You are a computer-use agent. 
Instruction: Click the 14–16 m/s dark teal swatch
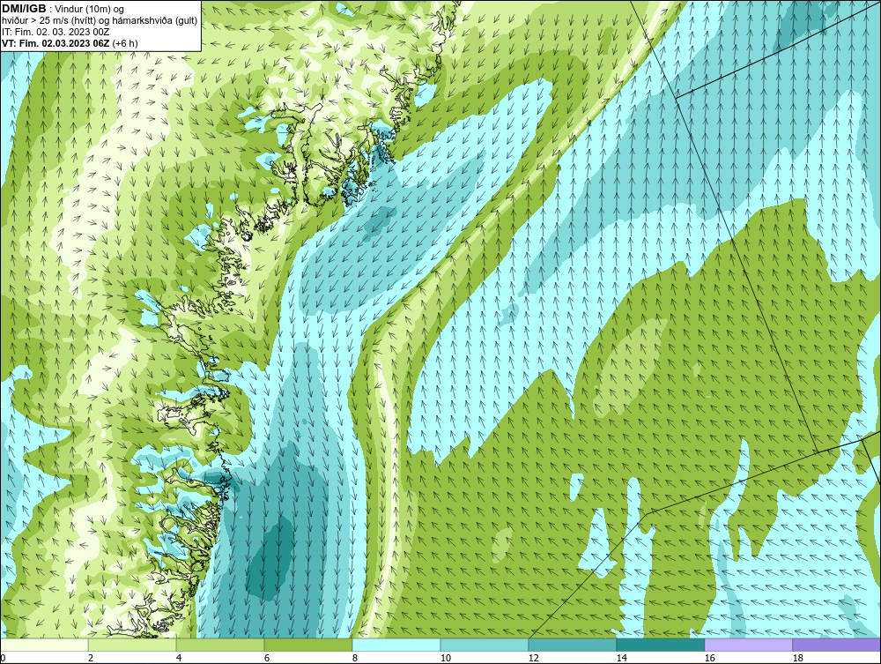coord(661,645)
